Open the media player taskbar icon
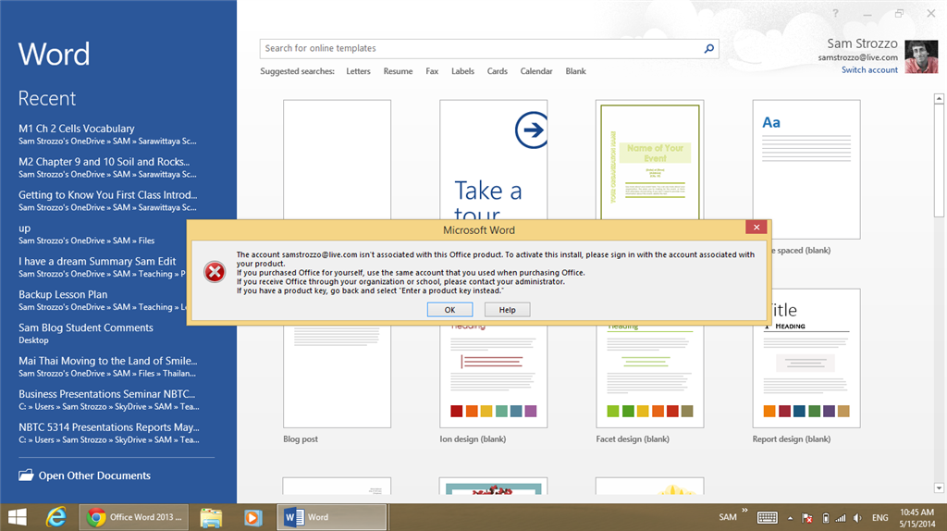Viewport: 947px width, 531px height. (x=252, y=517)
